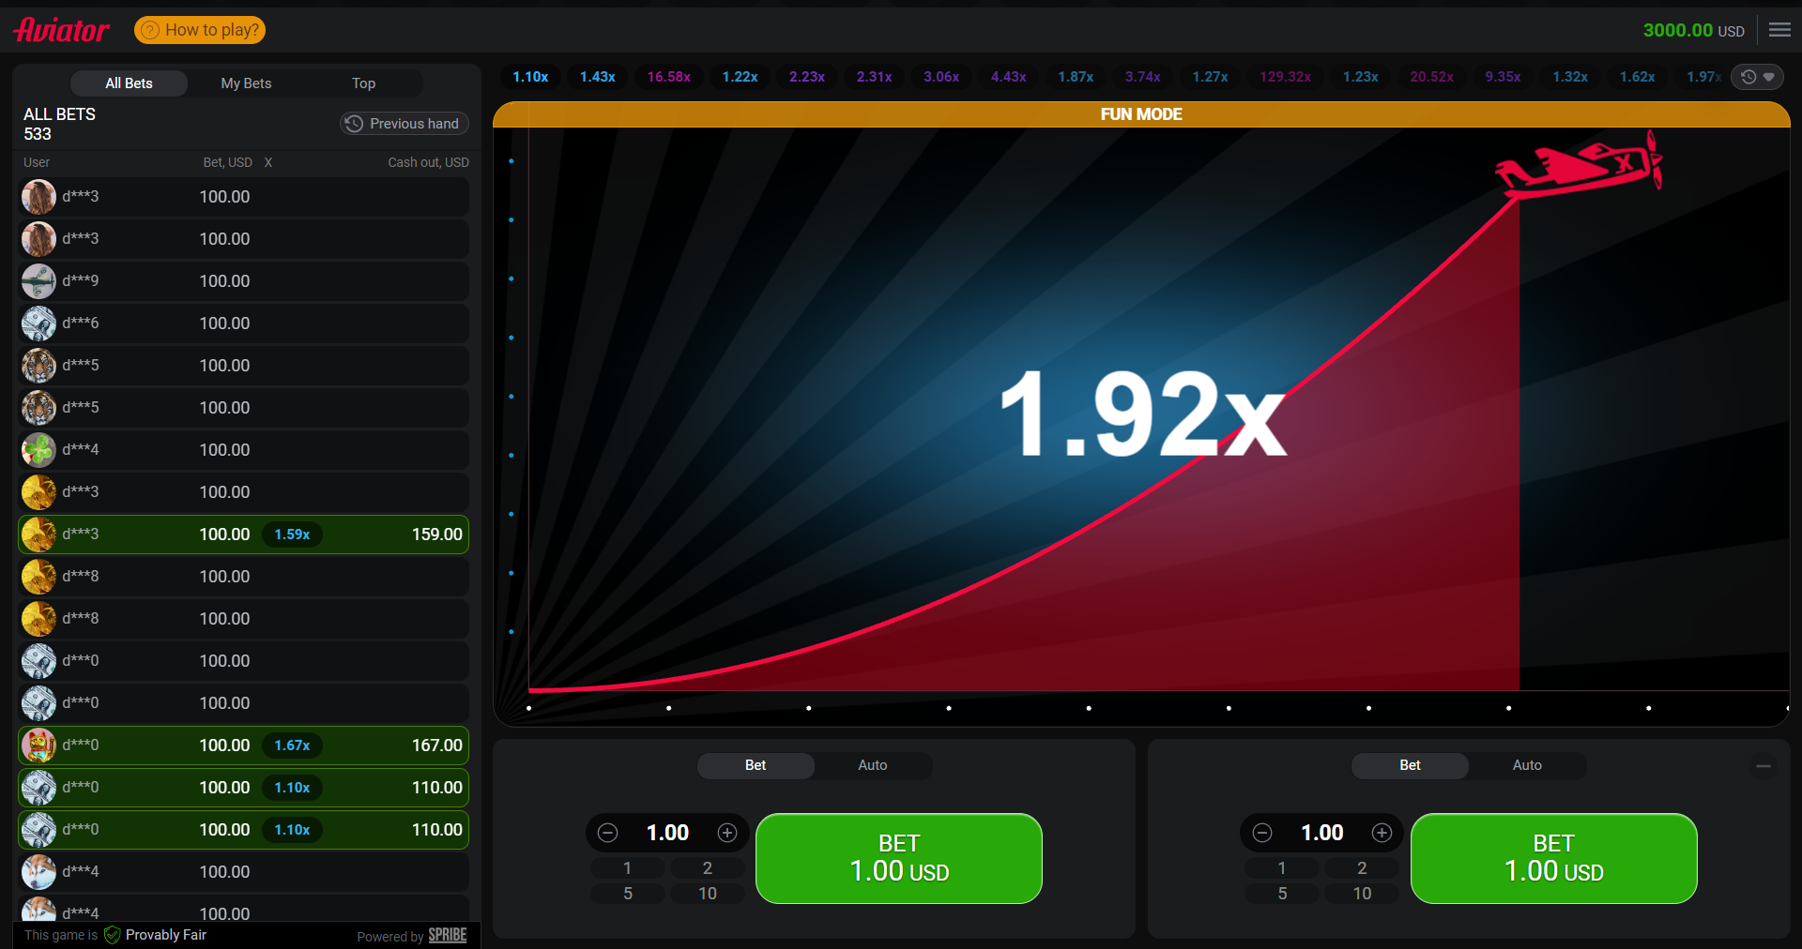Open the My Bets tab
Viewport: 1802px width, 949px height.
pyautogui.click(x=246, y=83)
